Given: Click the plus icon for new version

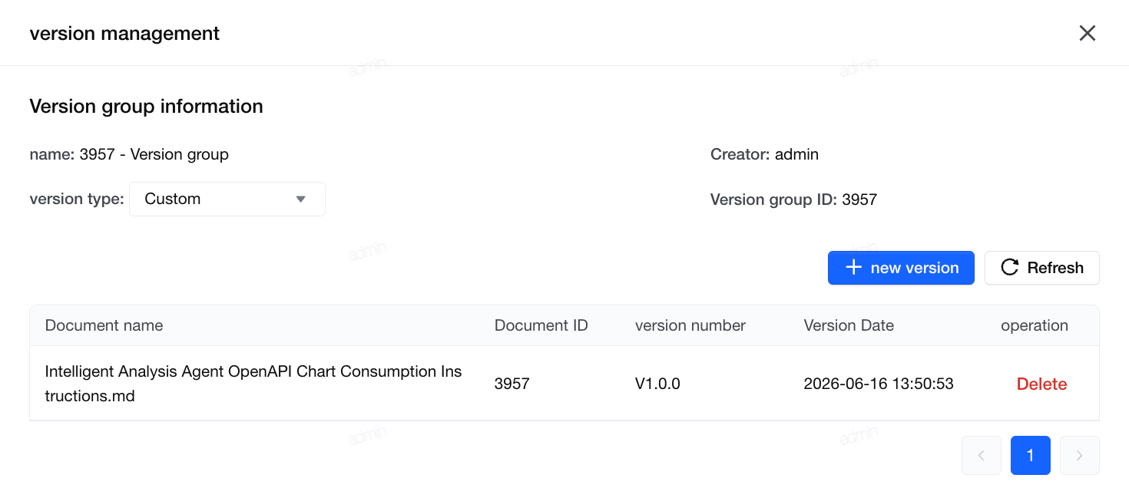Looking at the screenshot, I should pos(853,268).
